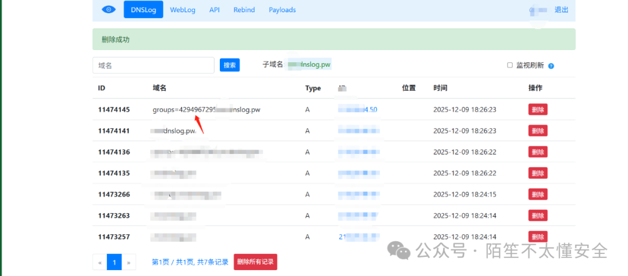
Task: Click the 退出 logout link
Action: pyautogui.click(x=561, y=10)
